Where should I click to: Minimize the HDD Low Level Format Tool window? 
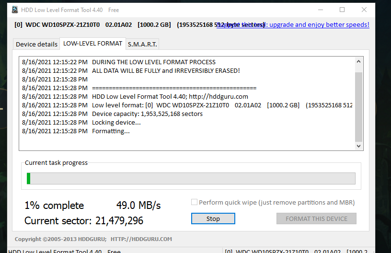coord(321,10)
